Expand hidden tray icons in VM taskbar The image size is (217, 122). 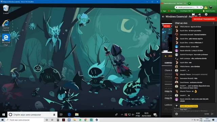122,115
